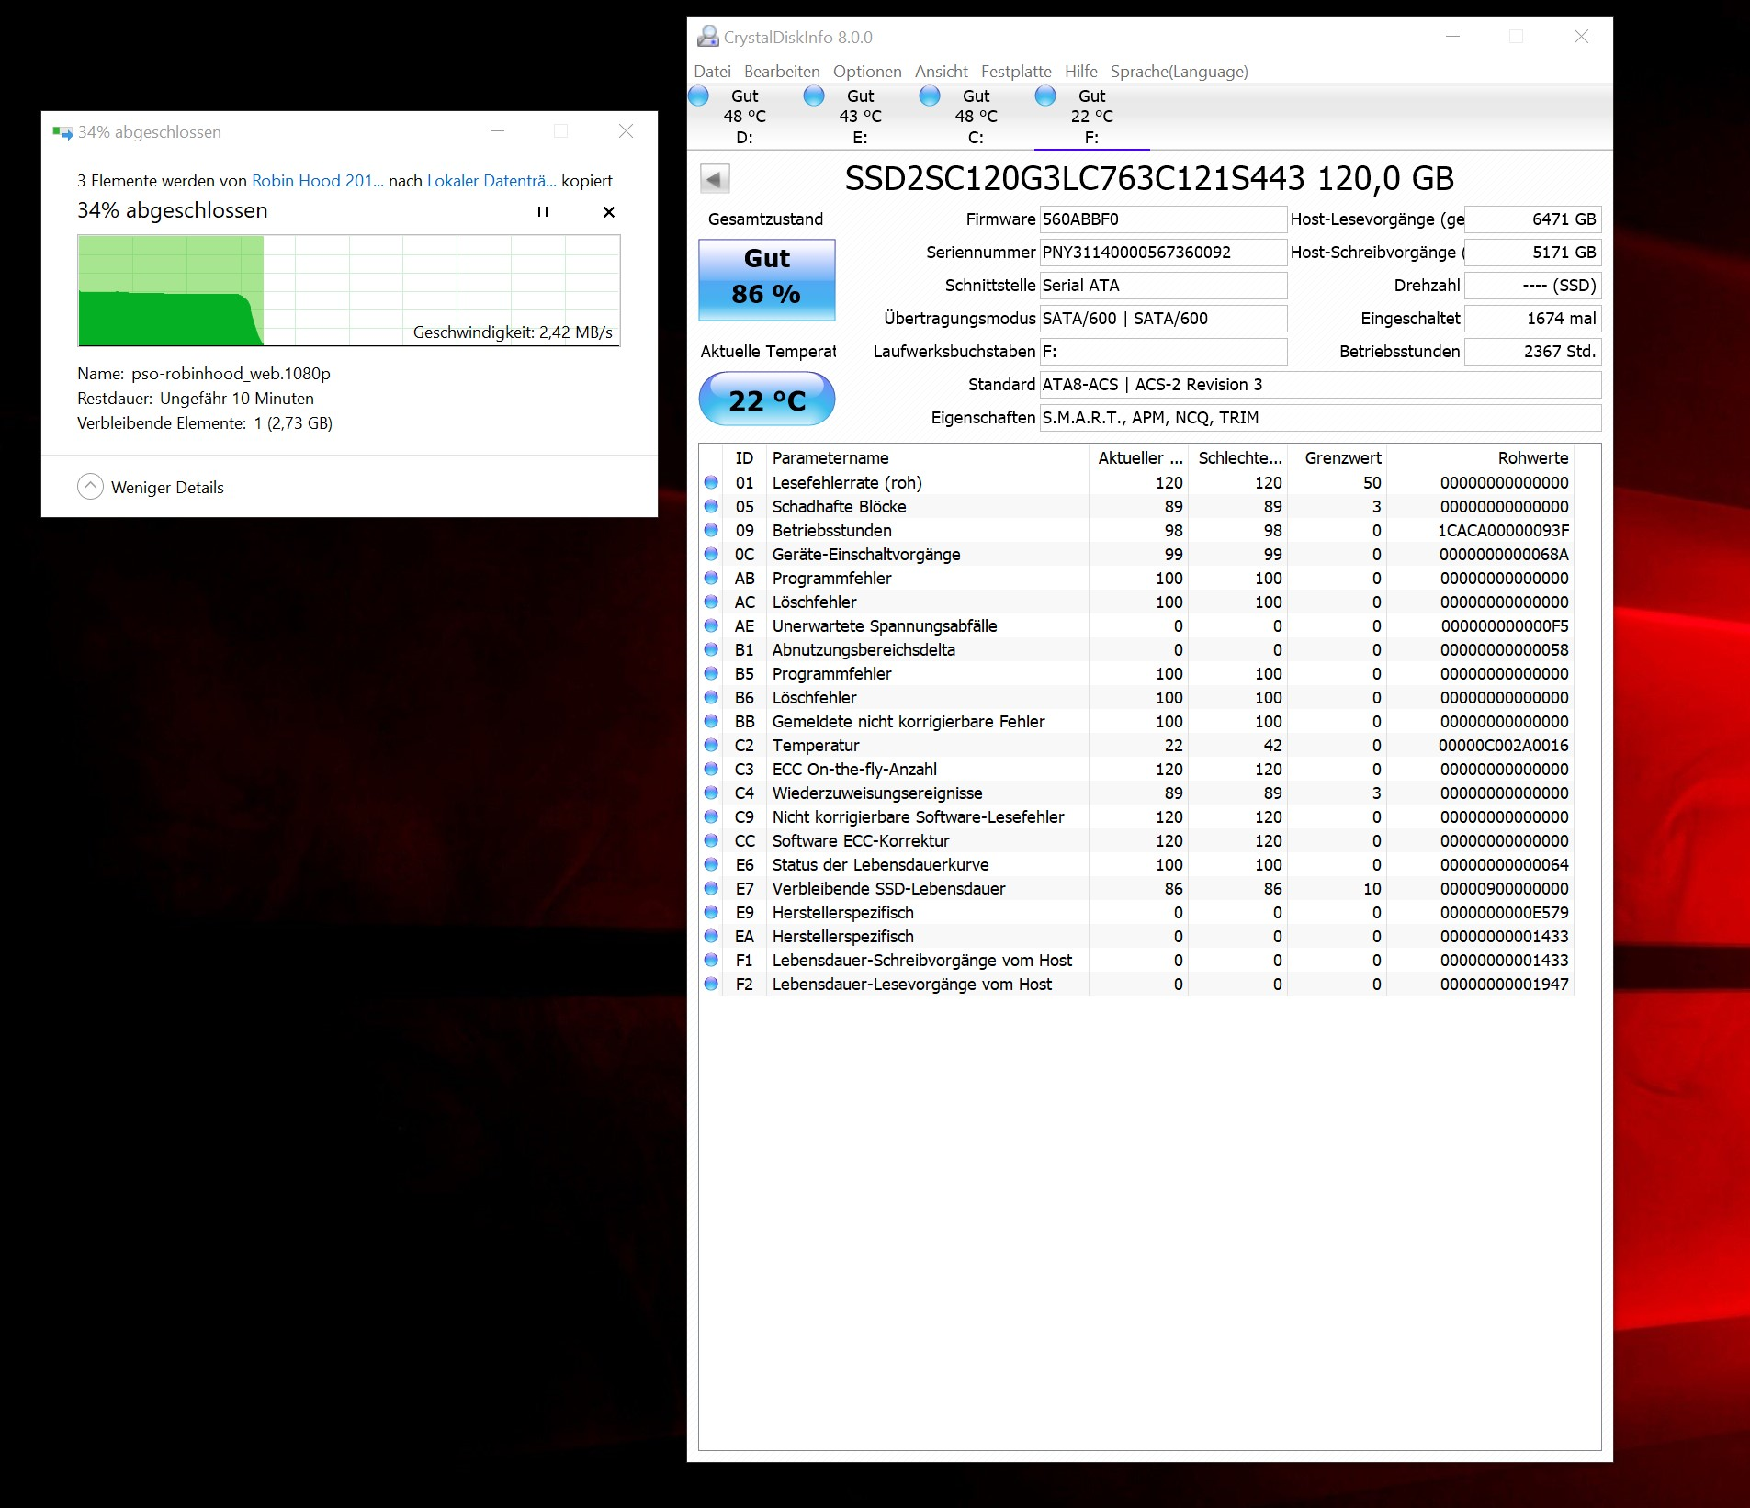1750x1508 pixels.
Task: Open the Lokaler Datenträ... destination link
Action: [491, 181]
